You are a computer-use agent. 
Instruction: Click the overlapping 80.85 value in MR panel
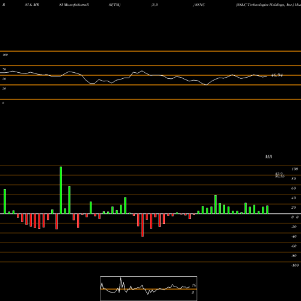click(280, 176)
